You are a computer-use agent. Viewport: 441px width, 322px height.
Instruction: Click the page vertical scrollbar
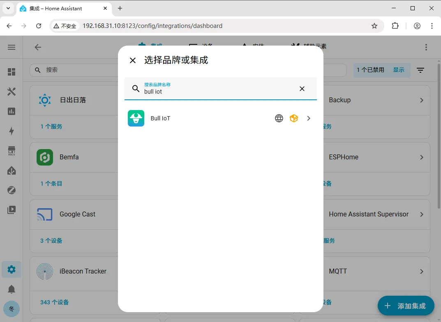point(439,136)
